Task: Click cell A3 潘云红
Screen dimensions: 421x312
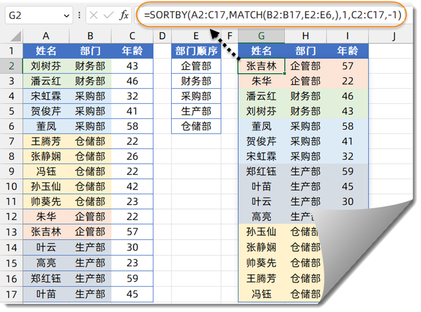Action: [46, 81]
